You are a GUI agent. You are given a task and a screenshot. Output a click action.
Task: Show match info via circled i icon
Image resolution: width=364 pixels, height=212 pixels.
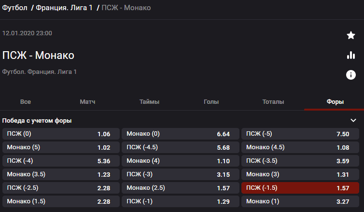[351, 75]
